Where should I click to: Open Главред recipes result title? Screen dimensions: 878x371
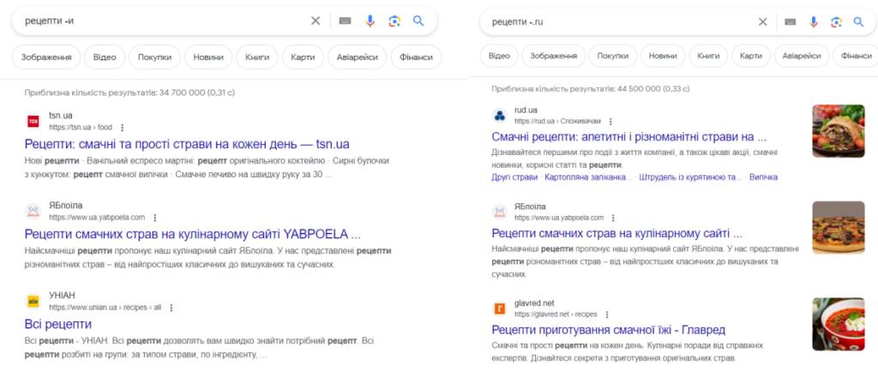click(x=608, y=330)
